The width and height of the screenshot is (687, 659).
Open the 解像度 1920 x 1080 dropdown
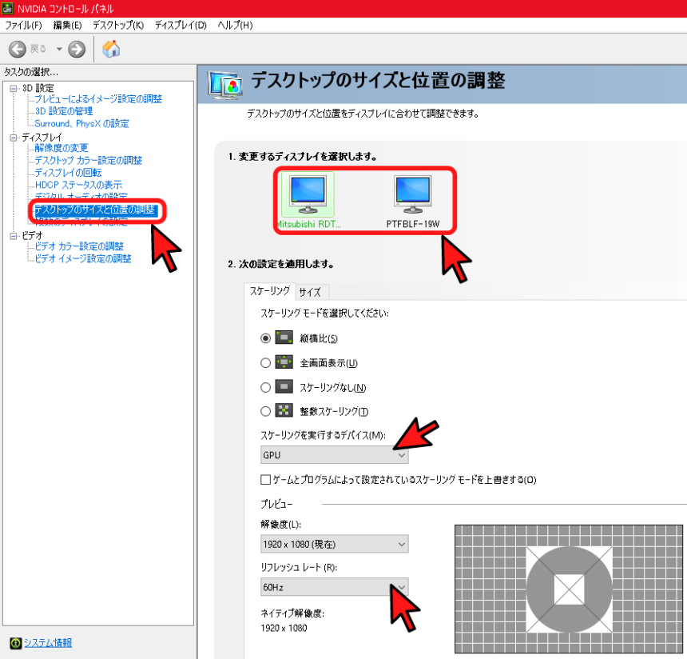click(x=334, y=544)
